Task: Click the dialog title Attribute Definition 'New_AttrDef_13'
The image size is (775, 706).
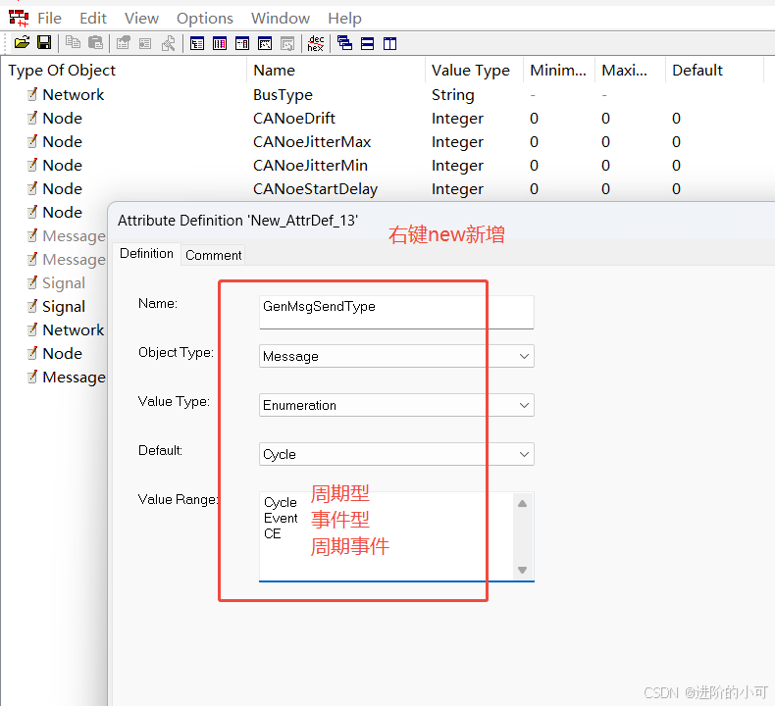Action: 237,221
